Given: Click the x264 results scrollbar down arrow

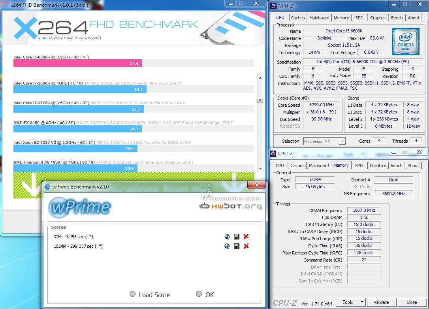Looking at the screenshot, I should click(260, 169).
